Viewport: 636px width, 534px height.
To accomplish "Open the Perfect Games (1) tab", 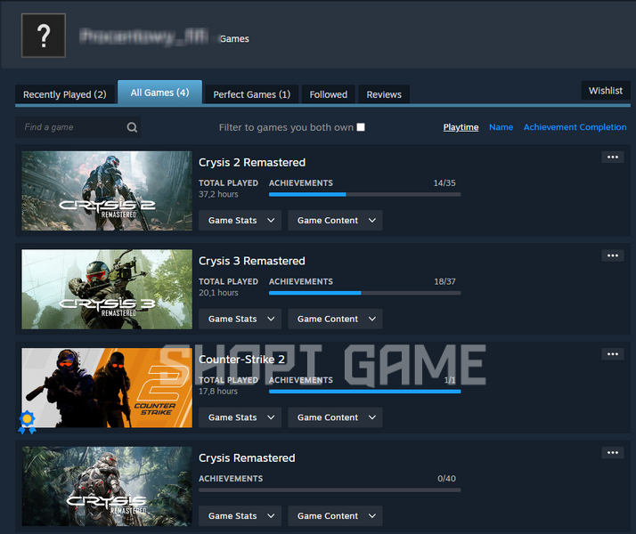I will (x=252, y=94).
